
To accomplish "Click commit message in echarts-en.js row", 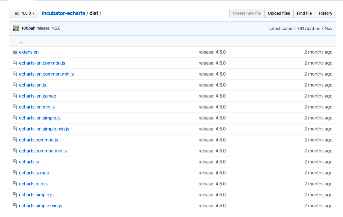I will (x=212, y=85).
